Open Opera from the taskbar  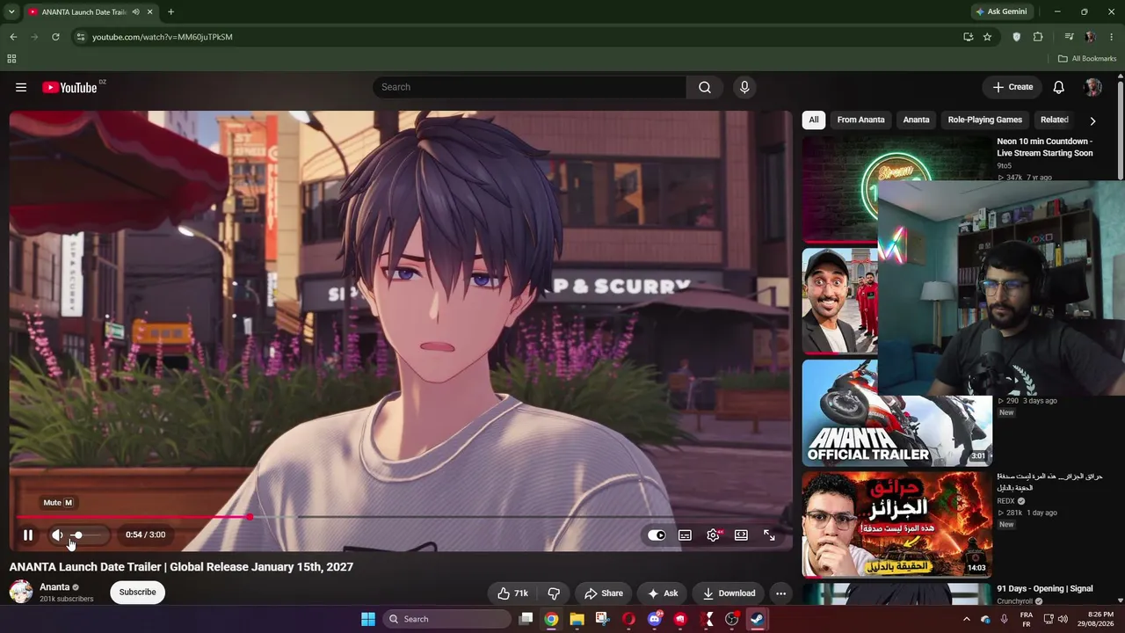(628, 619)
